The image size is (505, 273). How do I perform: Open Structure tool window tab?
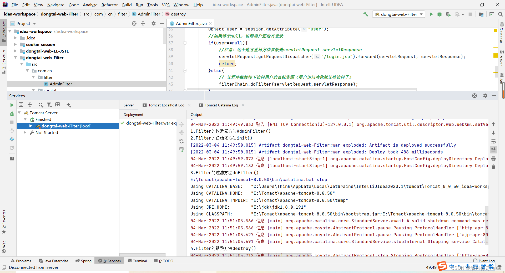tap(4, 61)
